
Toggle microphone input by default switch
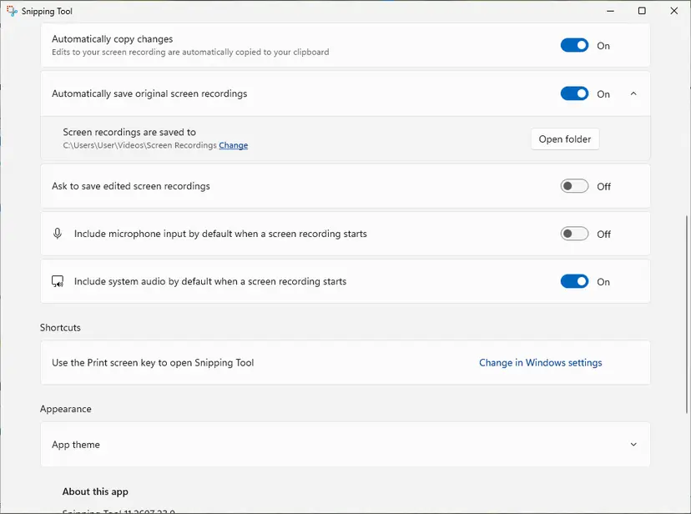coord(574,234)
